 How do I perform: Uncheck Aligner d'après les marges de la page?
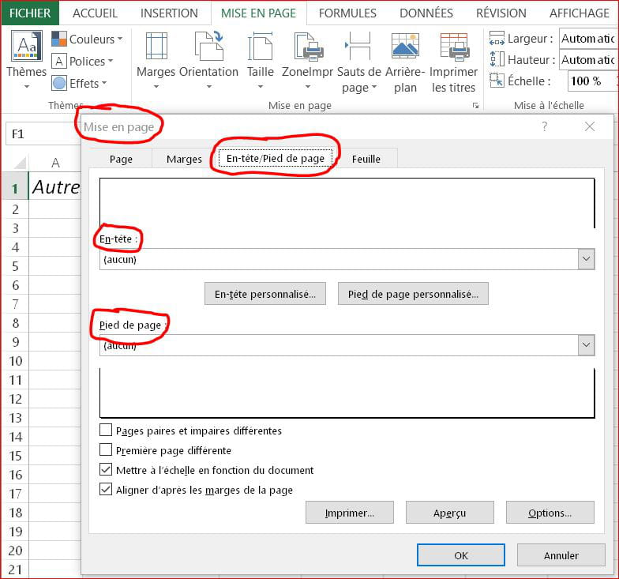click(x=106, y=490)
